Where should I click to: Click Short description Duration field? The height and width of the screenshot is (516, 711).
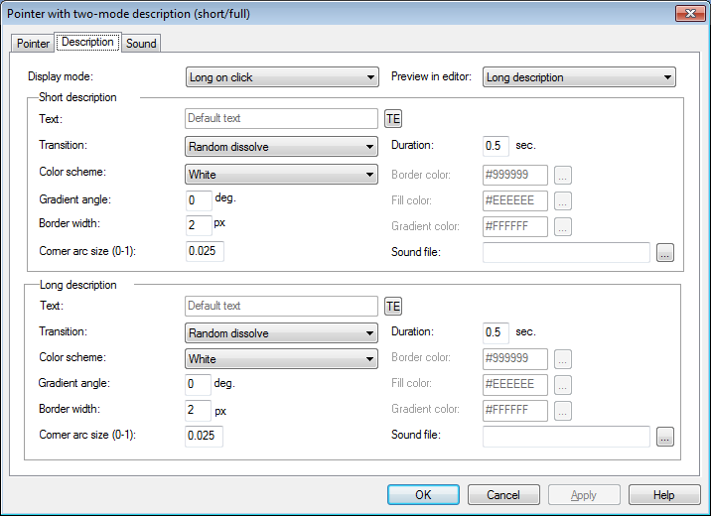[x=496, y=146]
